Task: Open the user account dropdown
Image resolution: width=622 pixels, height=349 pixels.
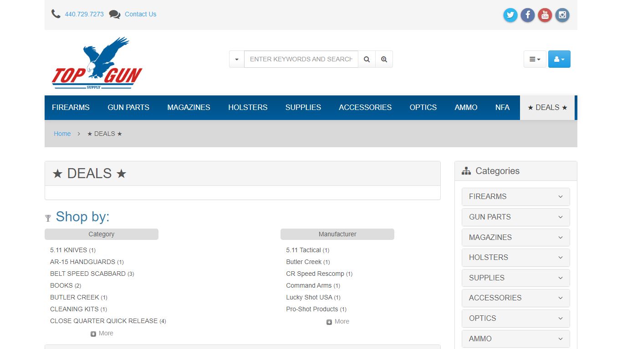Action: (559, 59)
